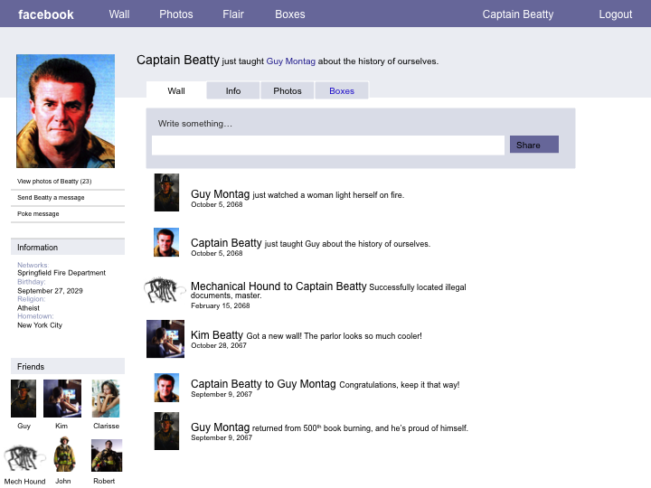The width and height of the screenshot is (651, 488).
Task: Open Boxes in the top navigation bar
Action: [290, 14]
